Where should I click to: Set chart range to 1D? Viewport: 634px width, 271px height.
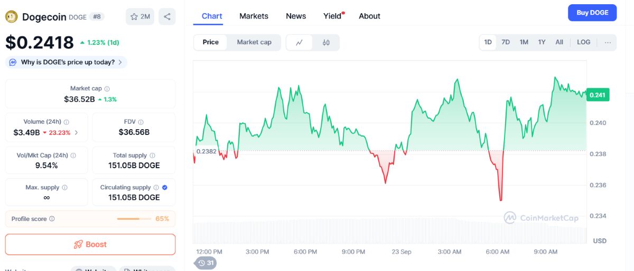point(488,42)
